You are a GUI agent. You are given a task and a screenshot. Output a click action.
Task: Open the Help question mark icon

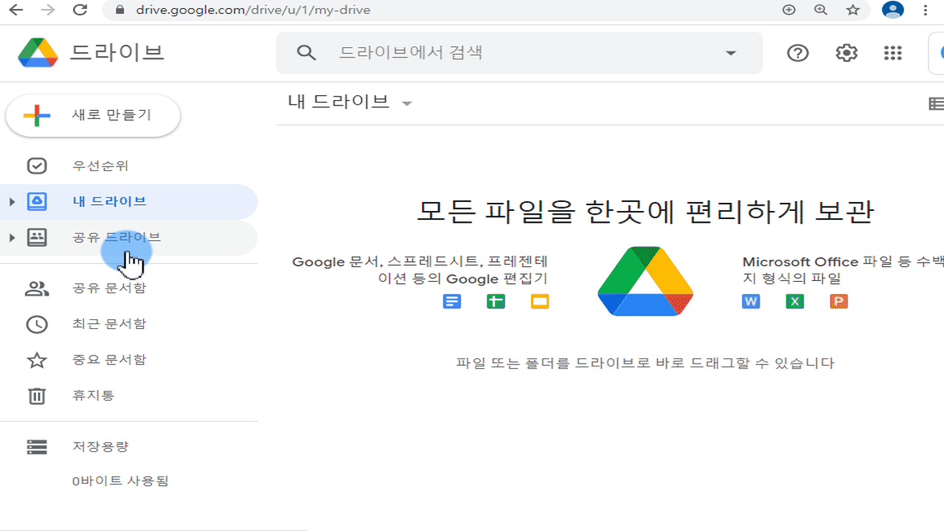[798, 53]
